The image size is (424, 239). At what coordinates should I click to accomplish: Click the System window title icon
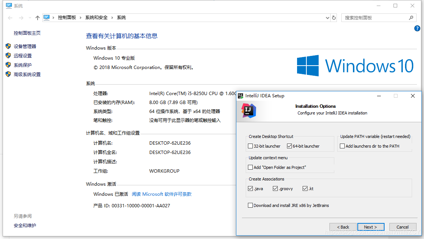[x=9, y=6]
